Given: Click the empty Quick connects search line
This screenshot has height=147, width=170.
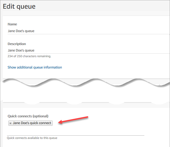Looking at the screenshot, I should tap(76, 132).
